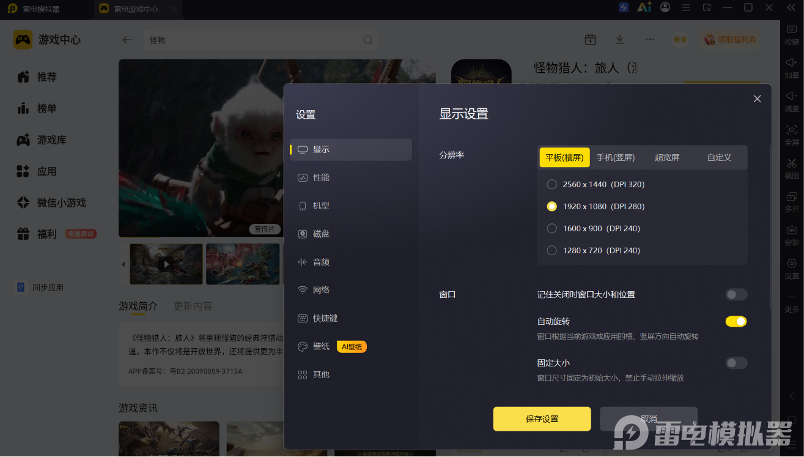Open the user account avatar icon
The width and height of the screenshot is (804, 457).
click(x=665, y=7)
